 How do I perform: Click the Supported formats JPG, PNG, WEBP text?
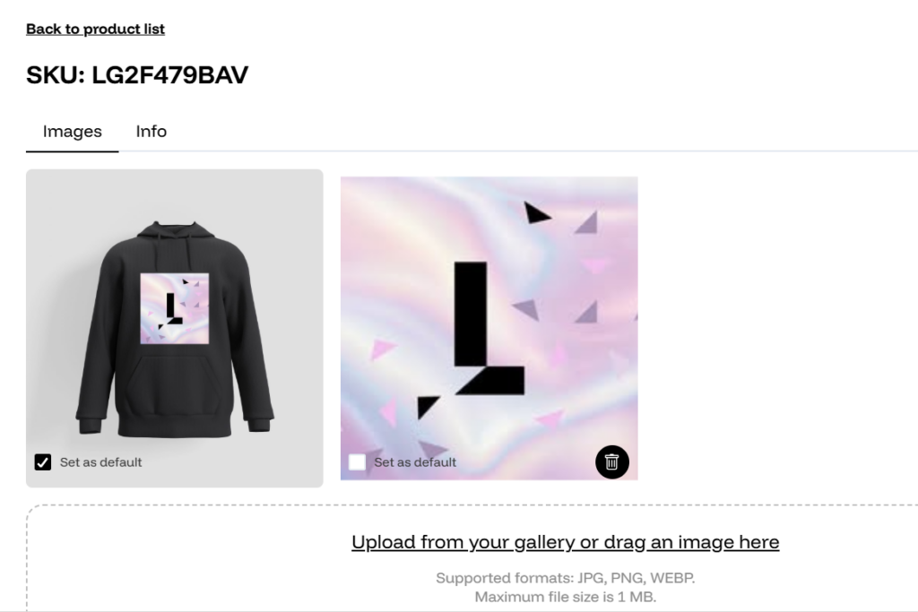tap(565, 578)
